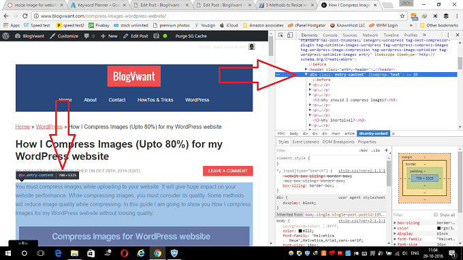
Task: Open HowTos & Tricks nav link
Action: 155,100
